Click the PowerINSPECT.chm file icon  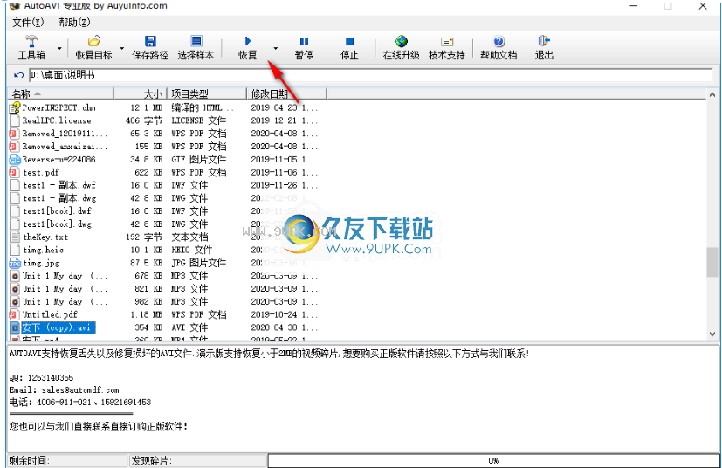[x=15, y=107]
